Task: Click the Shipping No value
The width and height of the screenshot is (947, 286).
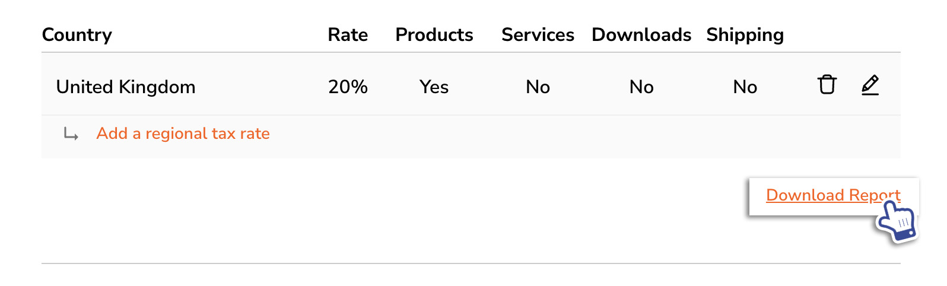Action: coord(745,87)
